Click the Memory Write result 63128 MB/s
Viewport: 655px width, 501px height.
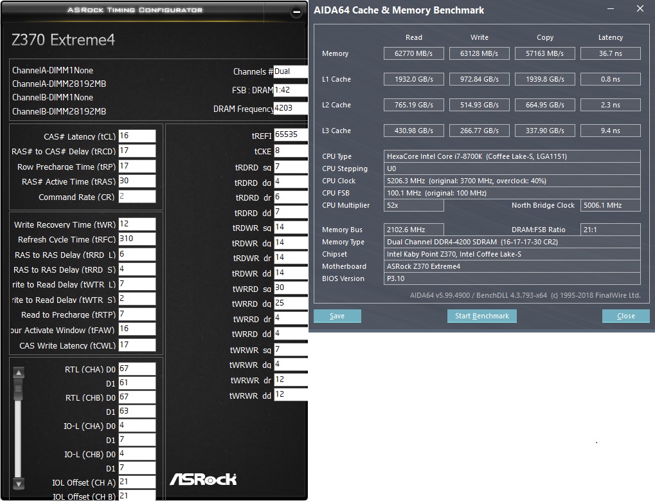tap(479, 53)
